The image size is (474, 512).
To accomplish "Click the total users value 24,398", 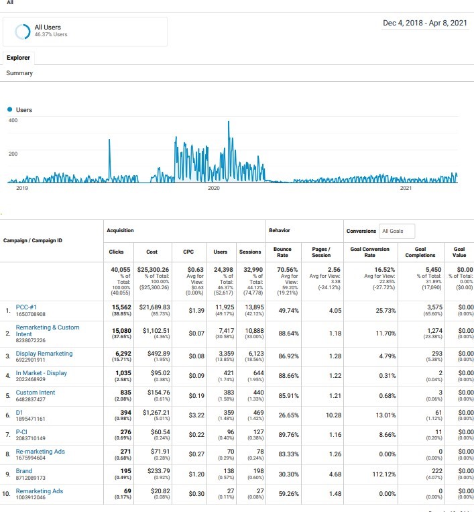I will click(223, 269).
